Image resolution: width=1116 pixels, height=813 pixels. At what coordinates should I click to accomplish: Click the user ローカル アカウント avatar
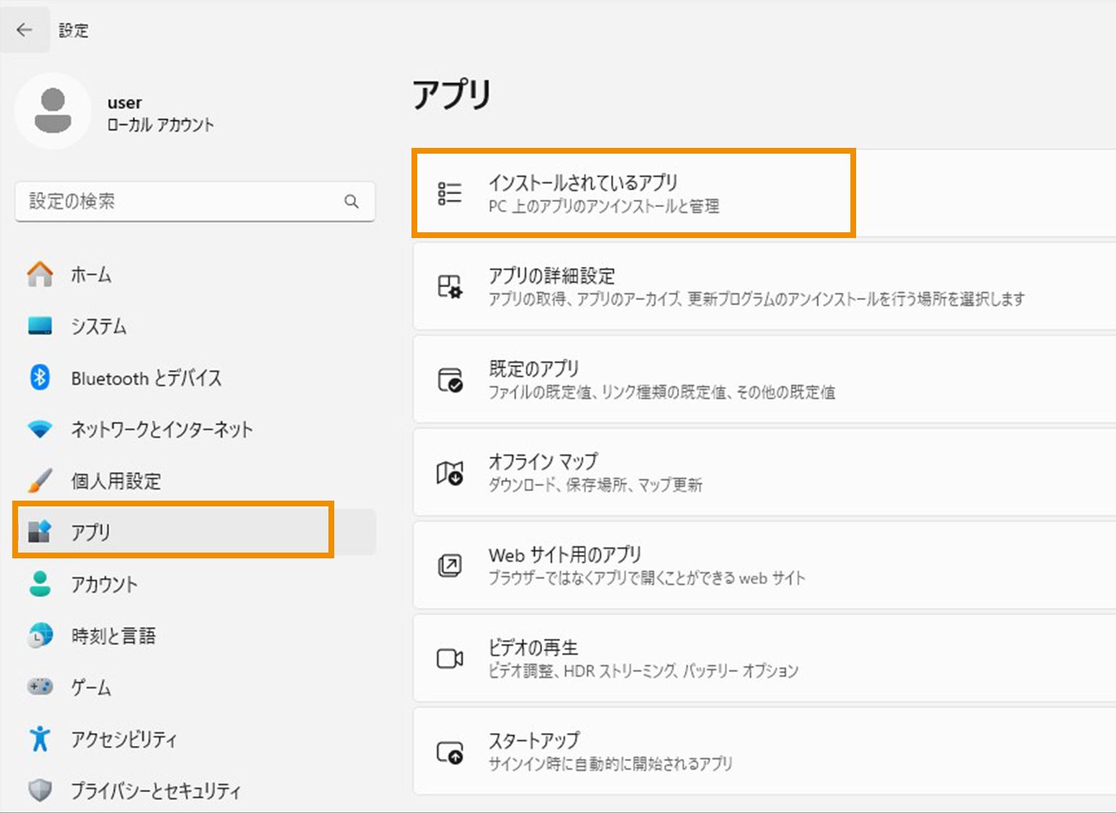click(53, 111)
